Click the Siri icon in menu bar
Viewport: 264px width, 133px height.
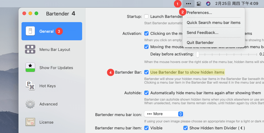tap(208, 4)
